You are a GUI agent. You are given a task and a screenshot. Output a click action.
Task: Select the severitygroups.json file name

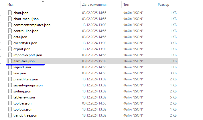(28, 85)
